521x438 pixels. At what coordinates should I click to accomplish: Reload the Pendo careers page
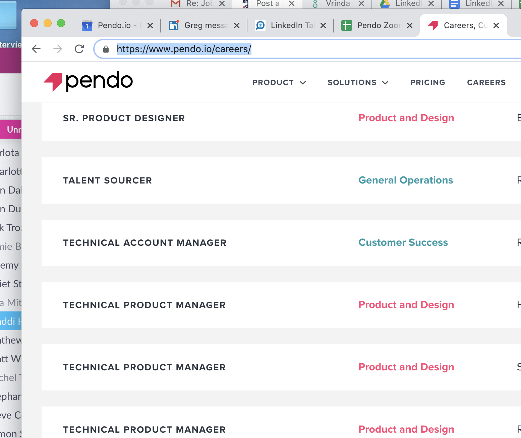(x=79, y=49)
